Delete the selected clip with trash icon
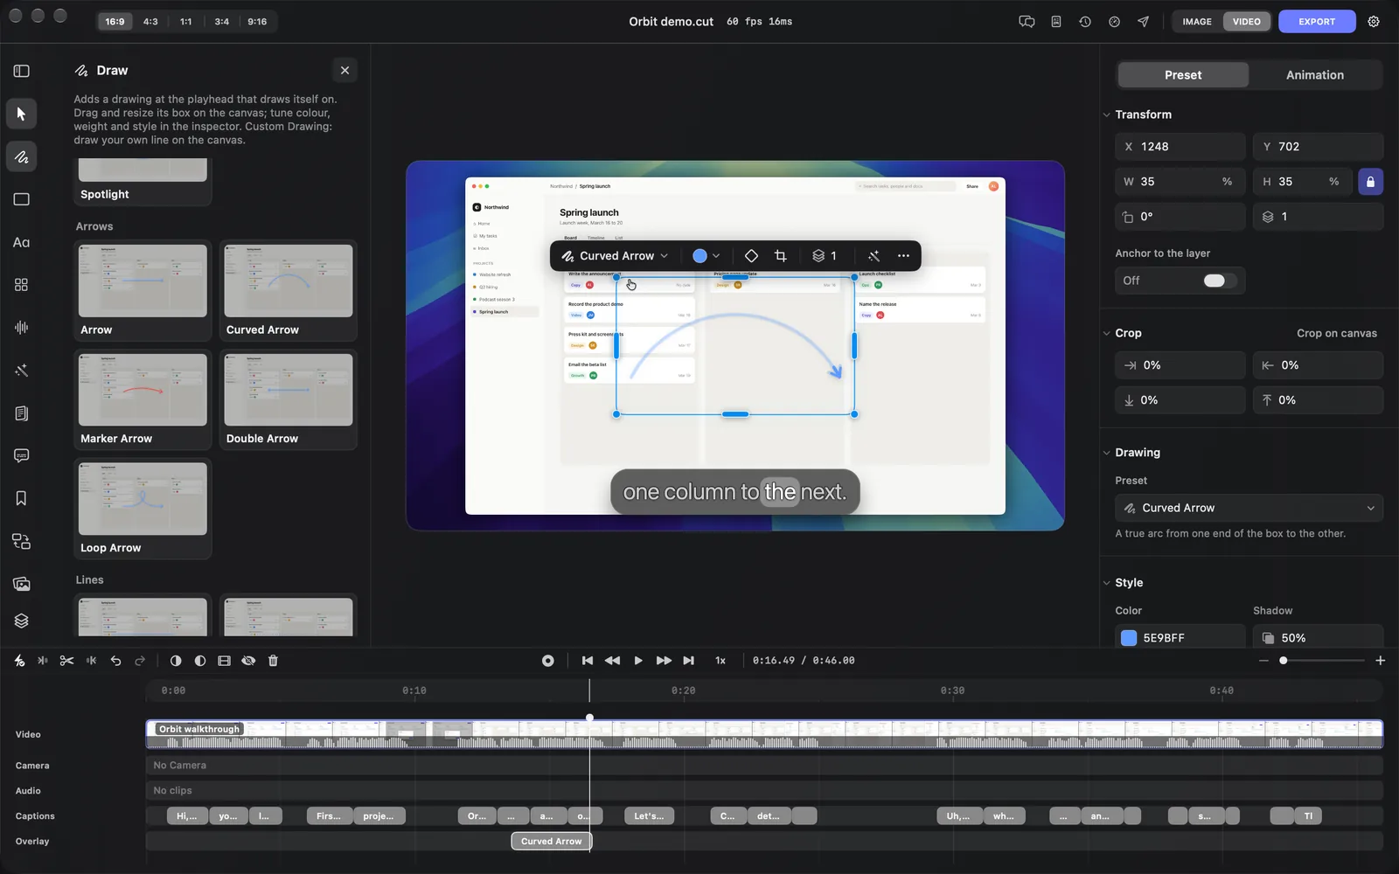 tap(273, 661)
